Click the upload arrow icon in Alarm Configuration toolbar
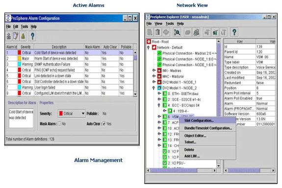Image resolution: width=282 pixels, height=188 pixels. [9, 36]
